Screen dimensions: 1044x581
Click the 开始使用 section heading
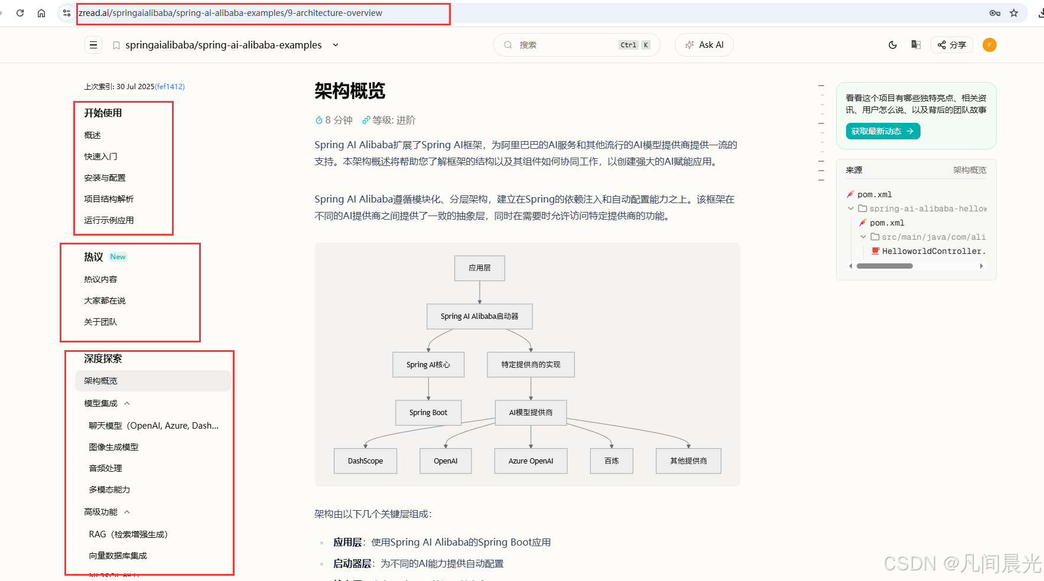103,113
